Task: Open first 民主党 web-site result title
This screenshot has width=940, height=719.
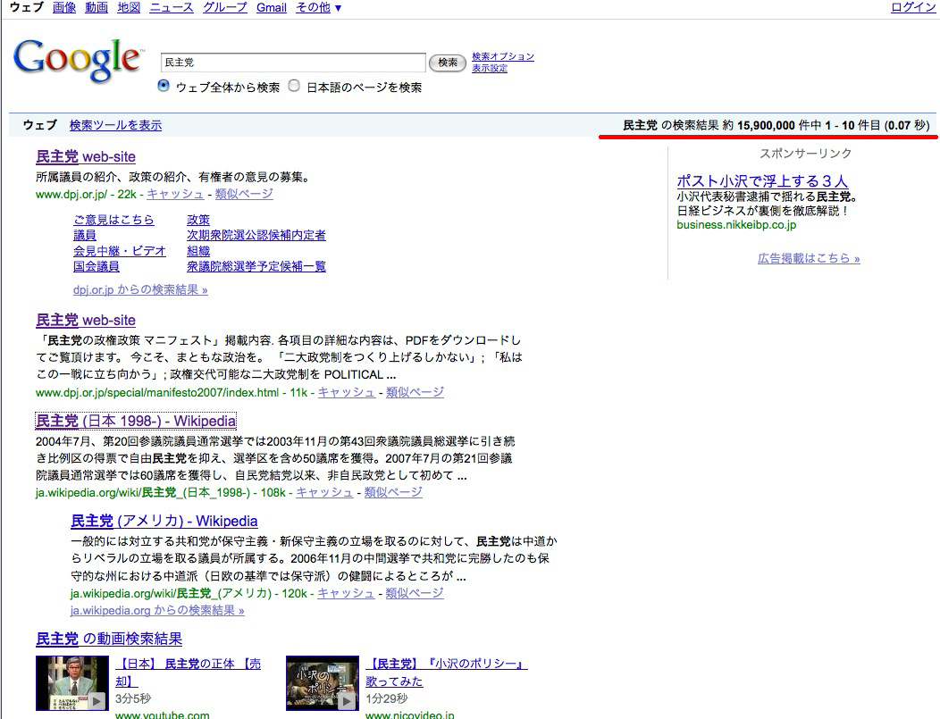Action: (86, 157)
